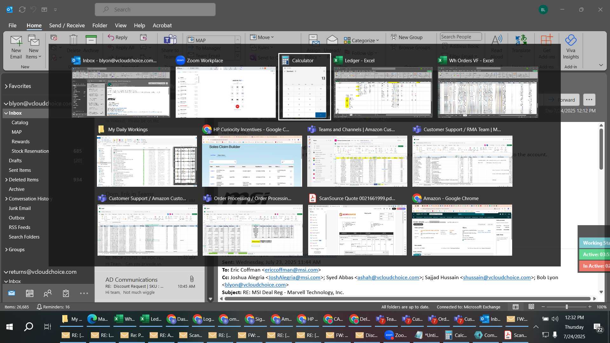Click Customize Quick Access Toolbar arrow
610x343 pixels.
click(x=55, y=10)
